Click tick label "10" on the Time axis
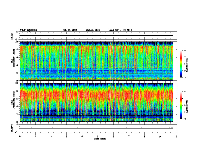The image size is (198, 153). click(x=176, y=136)
